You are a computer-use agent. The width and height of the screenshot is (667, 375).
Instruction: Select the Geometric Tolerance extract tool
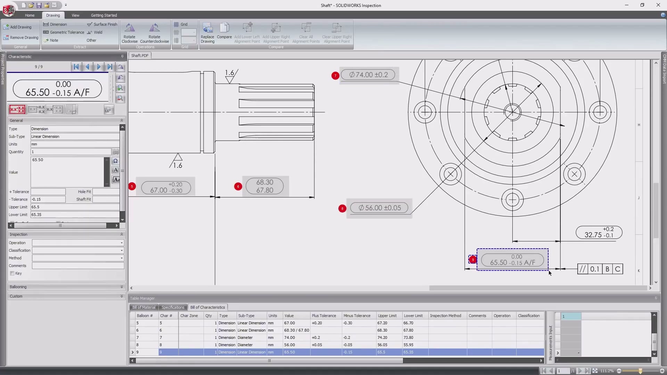click(64, 32)
